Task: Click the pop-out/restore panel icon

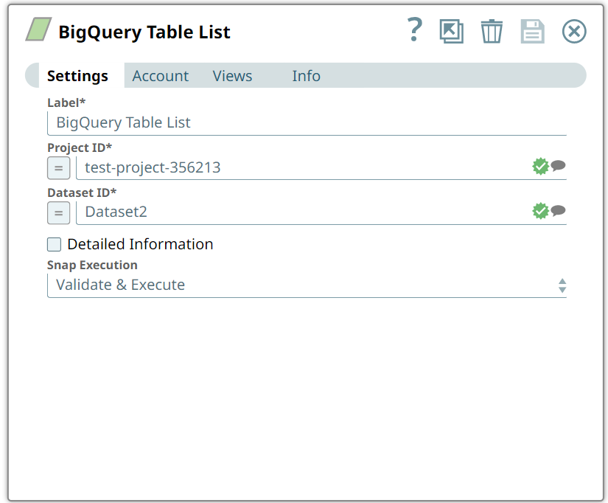Action: [451, 31]
